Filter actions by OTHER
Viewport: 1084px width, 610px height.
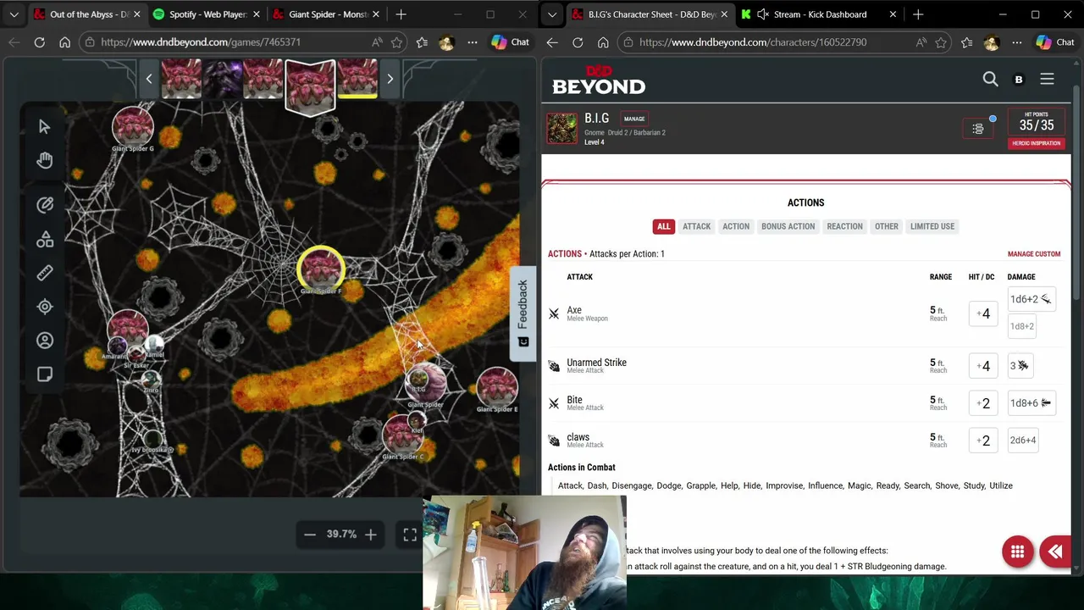887,226
